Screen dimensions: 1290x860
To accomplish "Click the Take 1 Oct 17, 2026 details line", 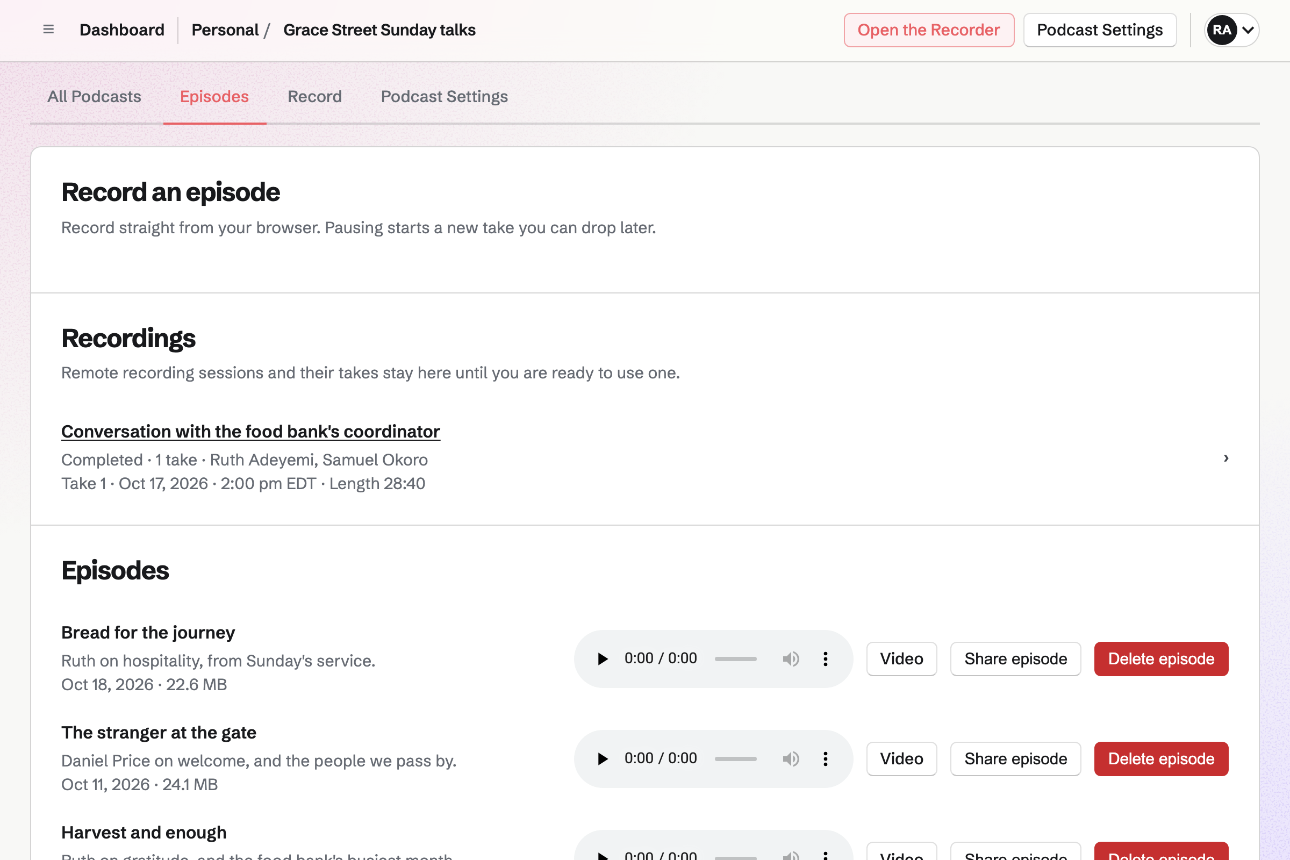I will 243,483.
